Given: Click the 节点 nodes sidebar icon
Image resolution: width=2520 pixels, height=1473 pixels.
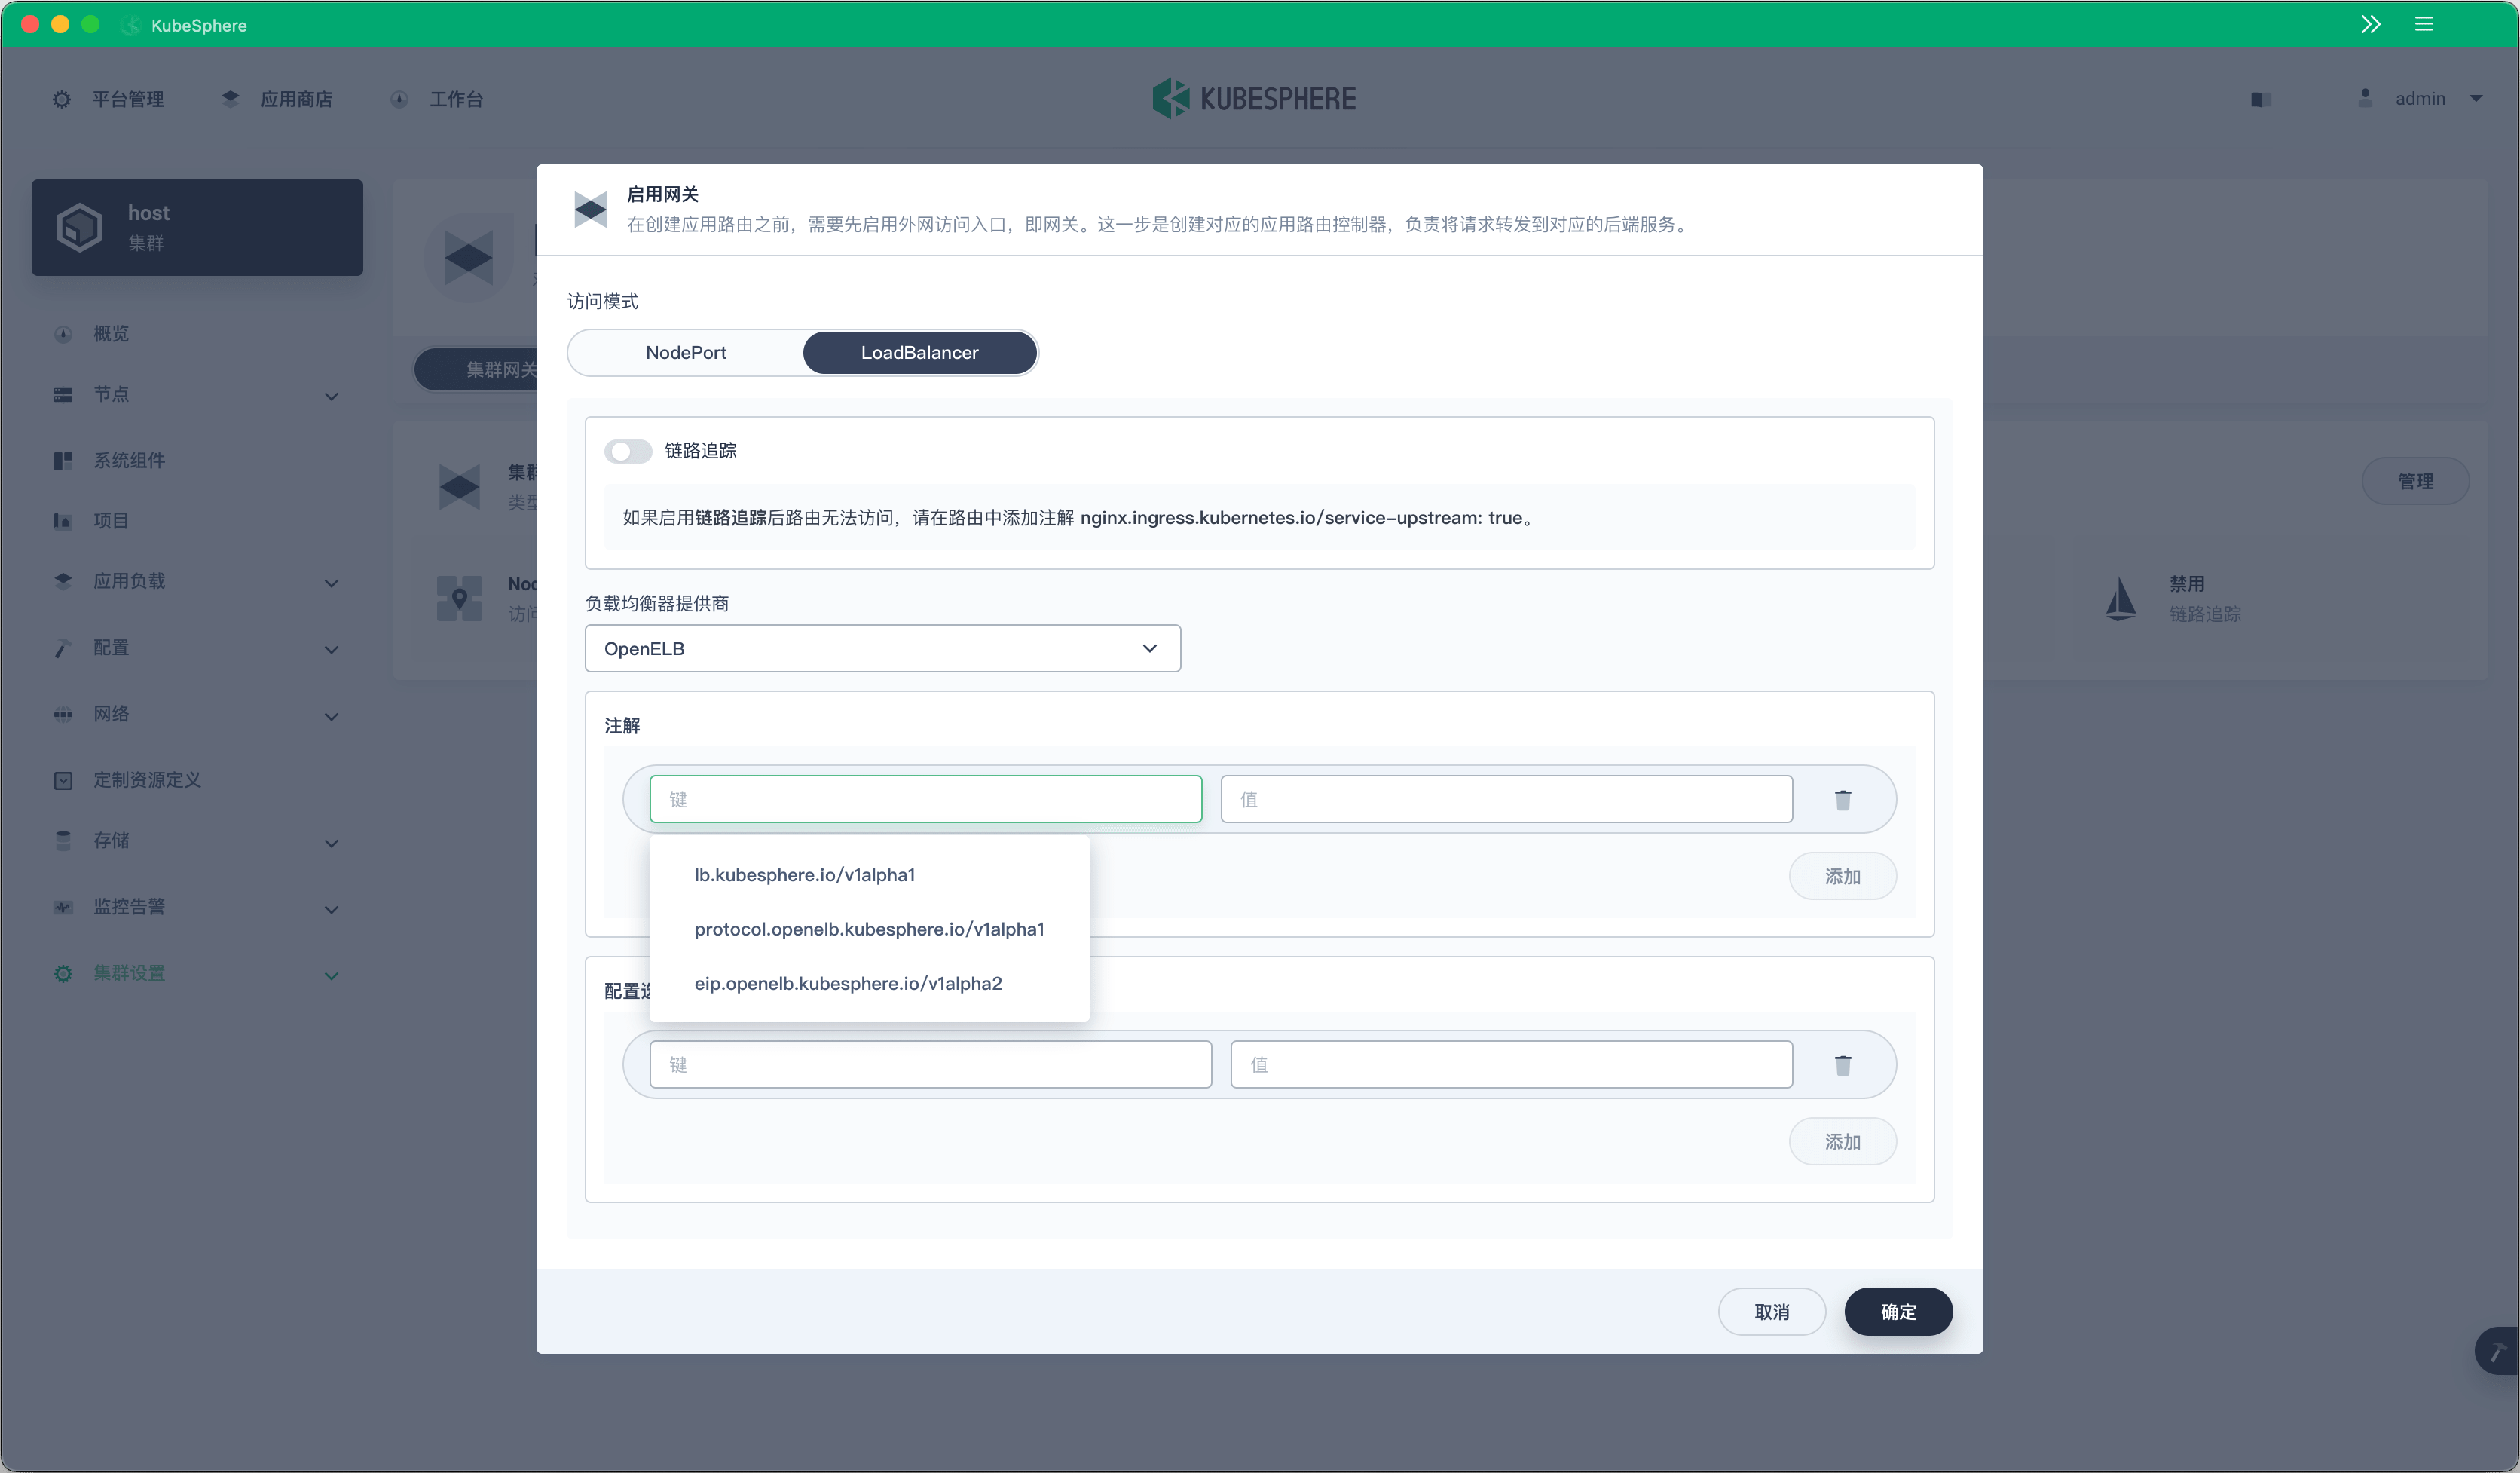Looking at the screenshot, I should click(63, 395).
